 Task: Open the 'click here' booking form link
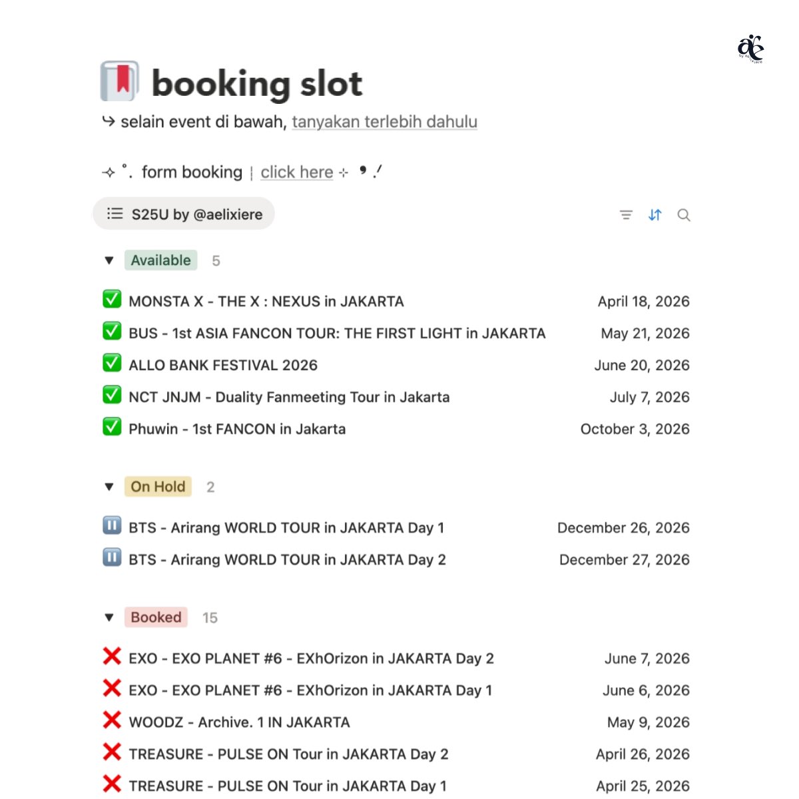click(x=297, y=172)
